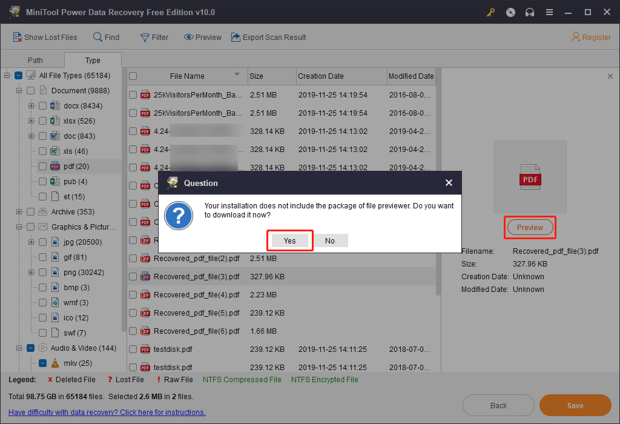The height and width of the screenshot is (424, 620).
Task: Close the preview pane
Action: coord(610,76)
